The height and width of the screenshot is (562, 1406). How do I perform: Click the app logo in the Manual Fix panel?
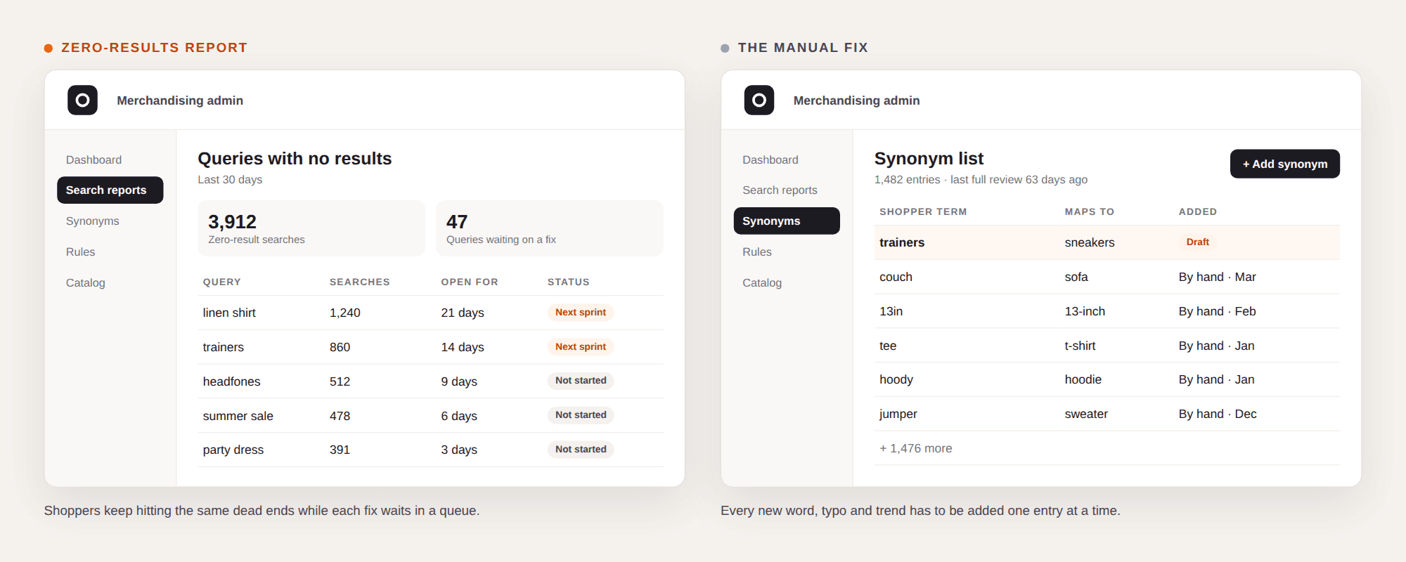pyautogui.click(x=759, y=100)
